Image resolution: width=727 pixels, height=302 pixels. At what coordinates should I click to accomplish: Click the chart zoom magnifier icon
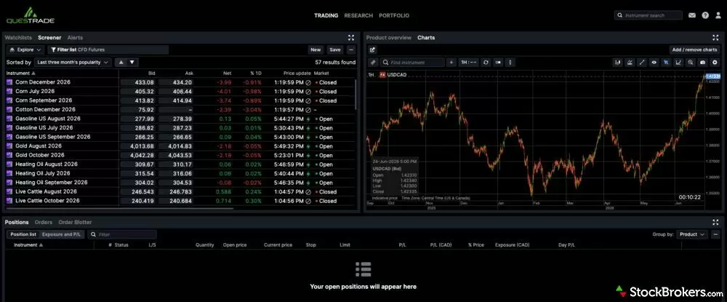tap(691, 62)
